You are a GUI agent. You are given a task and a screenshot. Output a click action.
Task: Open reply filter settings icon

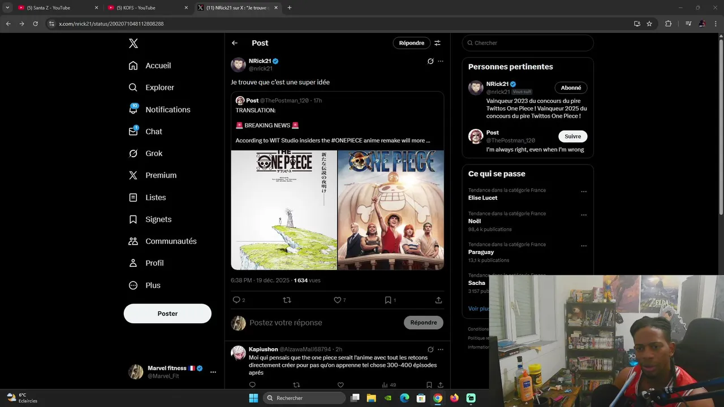437,43
